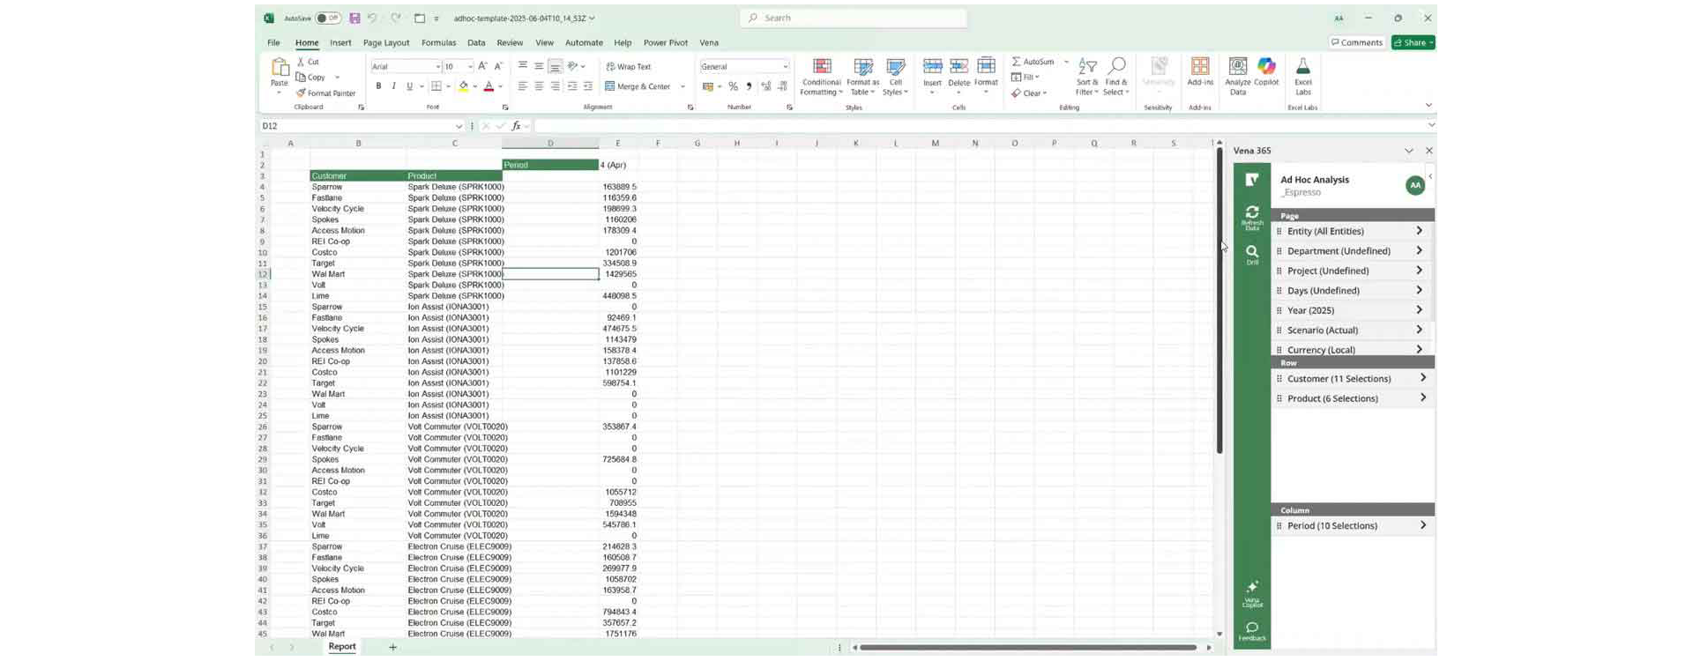
Task: Click the Undo icon in title bar
Action: point(373,18)
